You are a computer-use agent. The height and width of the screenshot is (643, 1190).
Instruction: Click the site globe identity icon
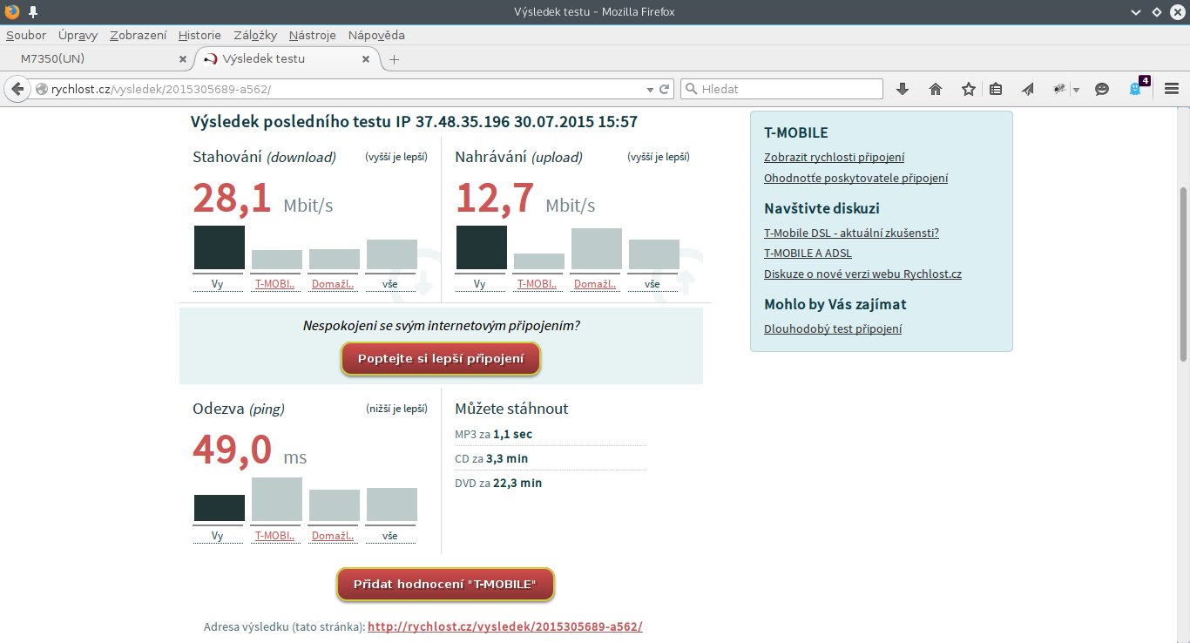[x=41, y=89]
